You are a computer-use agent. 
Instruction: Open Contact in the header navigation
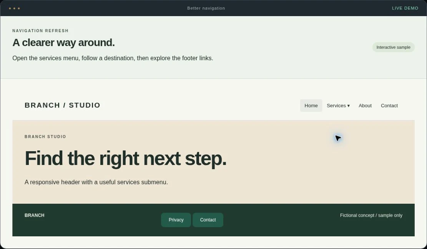(x=389, y=106)
